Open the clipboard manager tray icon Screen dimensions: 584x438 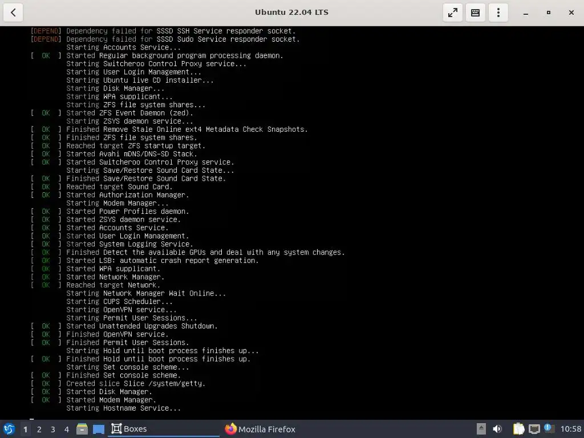pyautogui.click(x=518, y=429)
